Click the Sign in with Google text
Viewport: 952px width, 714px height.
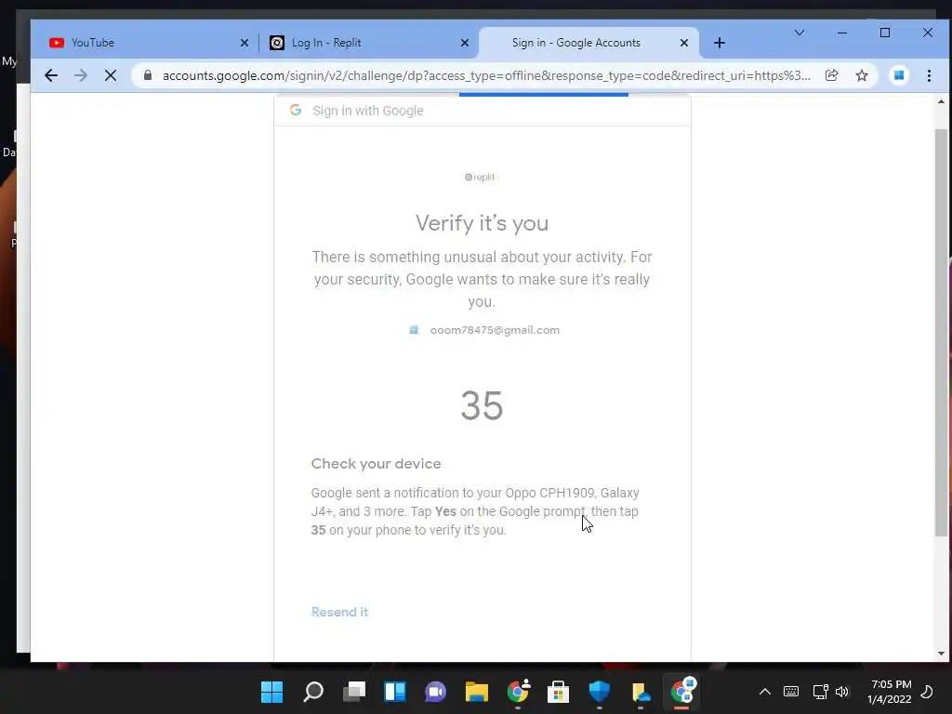pos(368,111)
